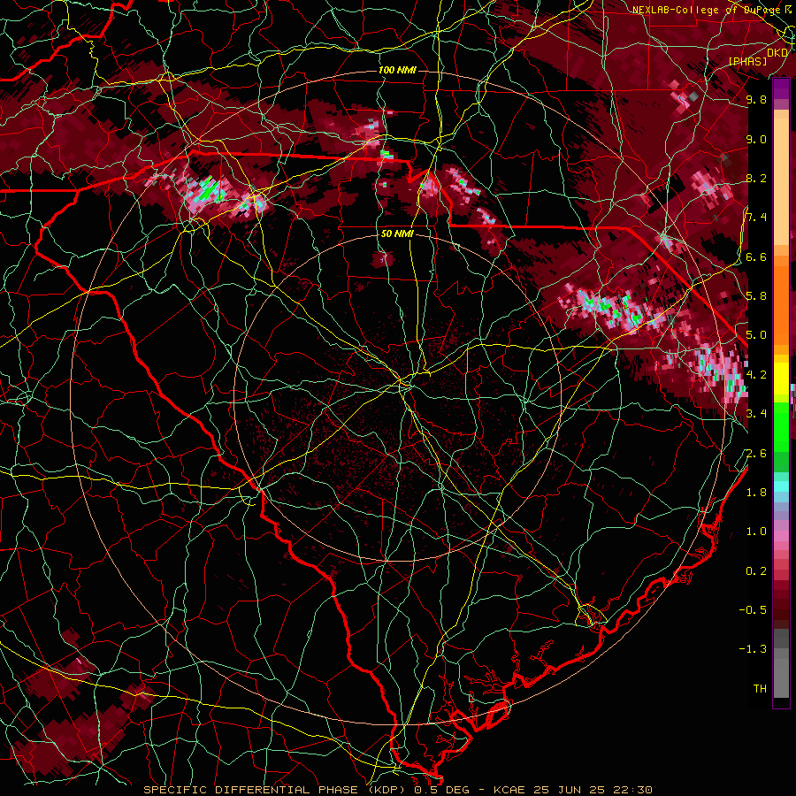Click the DKD product code label

(777, 53)
